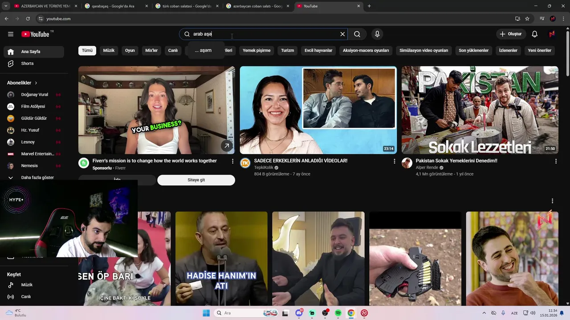This screenshot has height=320, width=570.
Task: Open the Shorts shelf options menu
Action: (552, 201)
